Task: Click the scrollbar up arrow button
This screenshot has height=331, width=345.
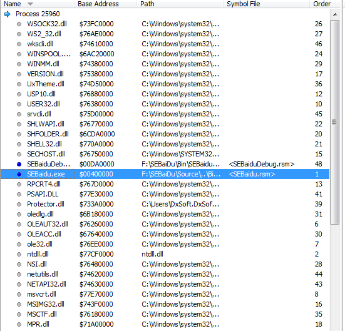Action: [335, 14]
